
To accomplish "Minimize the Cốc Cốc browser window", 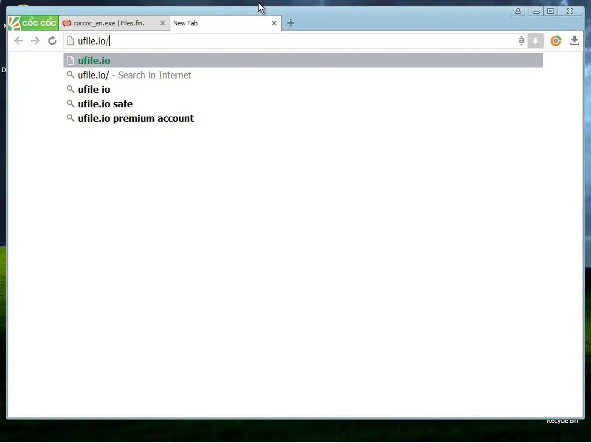I will pos(536,11).
